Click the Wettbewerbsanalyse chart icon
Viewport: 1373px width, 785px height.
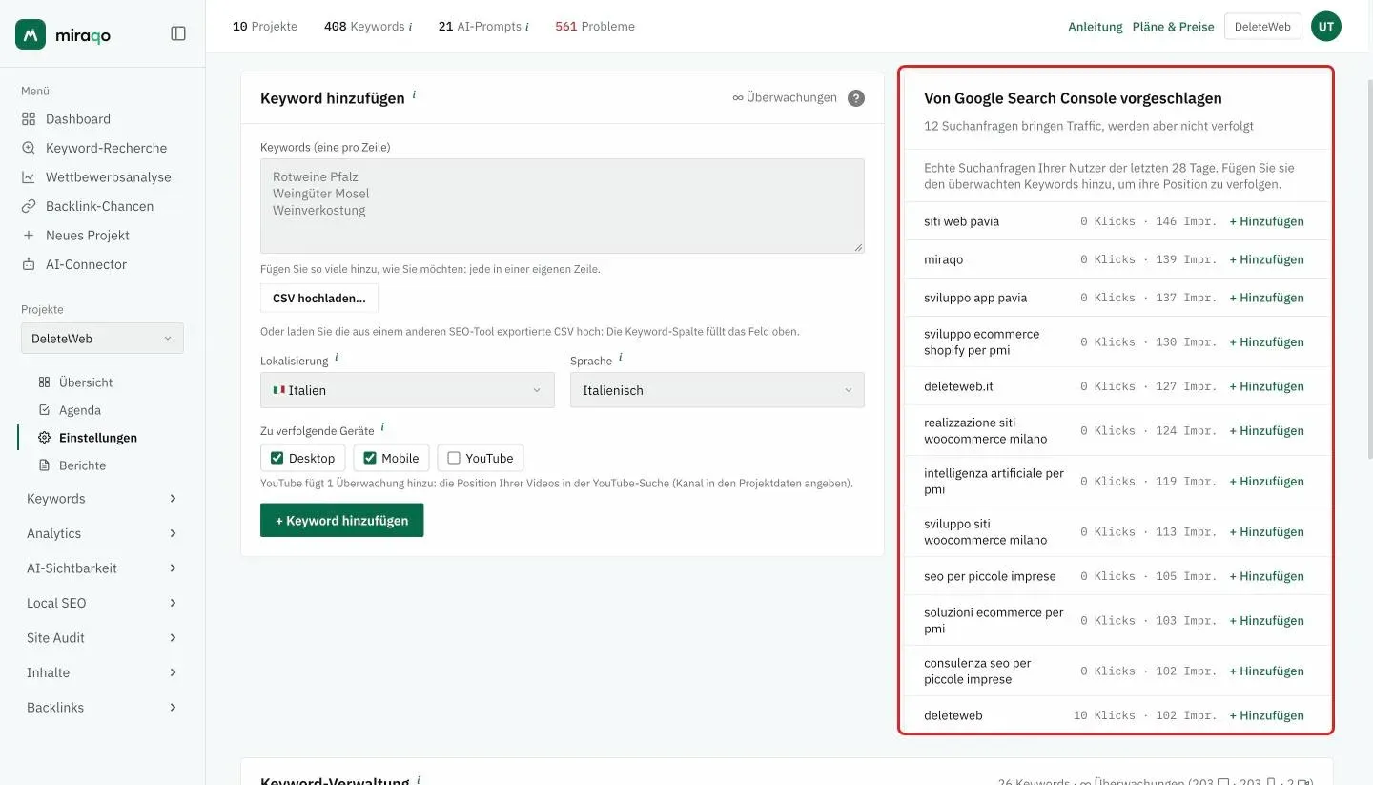(29, 177)
